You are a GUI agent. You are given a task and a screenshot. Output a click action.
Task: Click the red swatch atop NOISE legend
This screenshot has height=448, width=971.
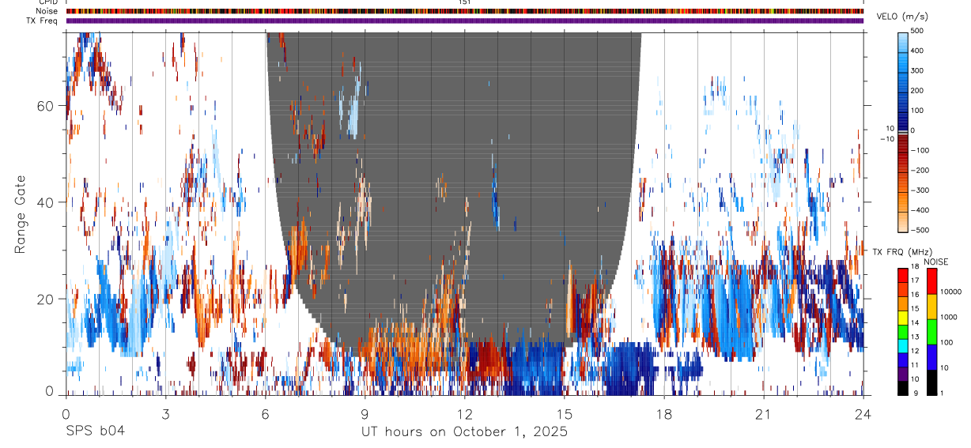pos(931,280)
